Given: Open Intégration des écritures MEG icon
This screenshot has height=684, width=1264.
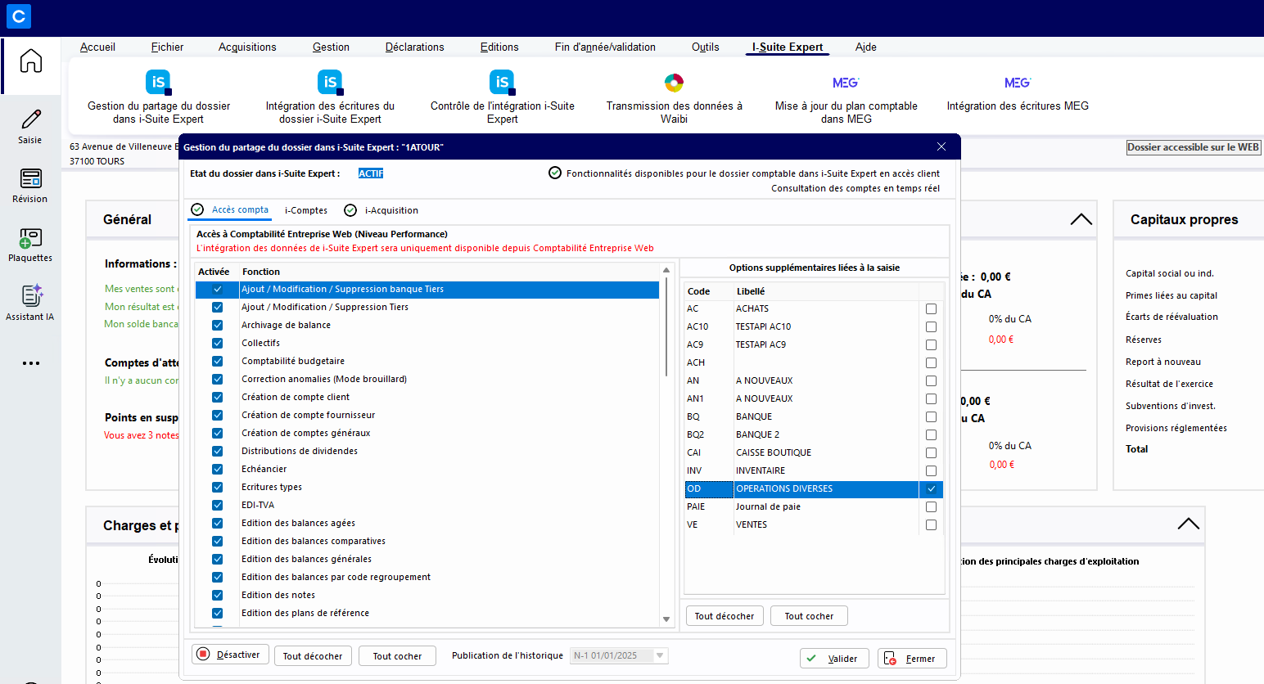Looking at the screenshot, I should point(1018,83).
